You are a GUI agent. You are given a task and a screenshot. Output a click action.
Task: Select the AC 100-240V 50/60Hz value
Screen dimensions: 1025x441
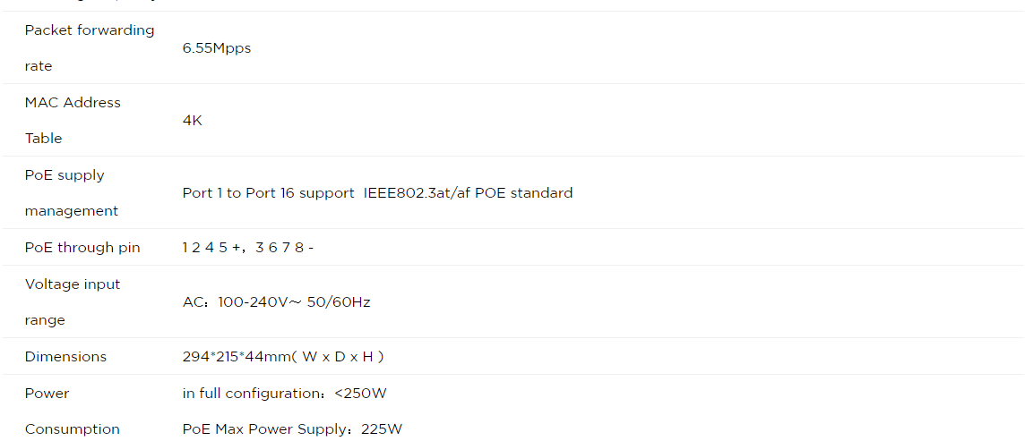coord(277,302)
